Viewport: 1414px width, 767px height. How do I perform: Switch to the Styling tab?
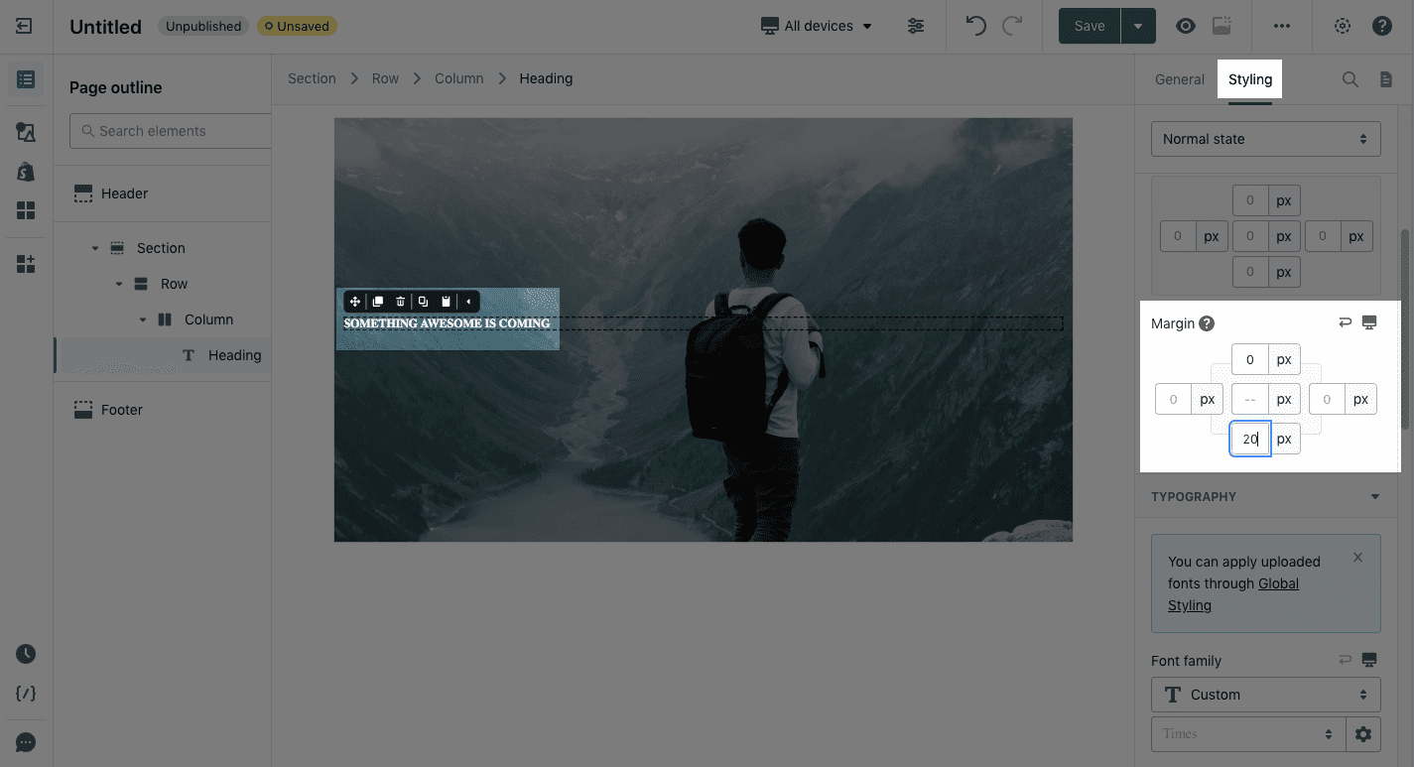pyautogui.click(x=1250, y=79)
